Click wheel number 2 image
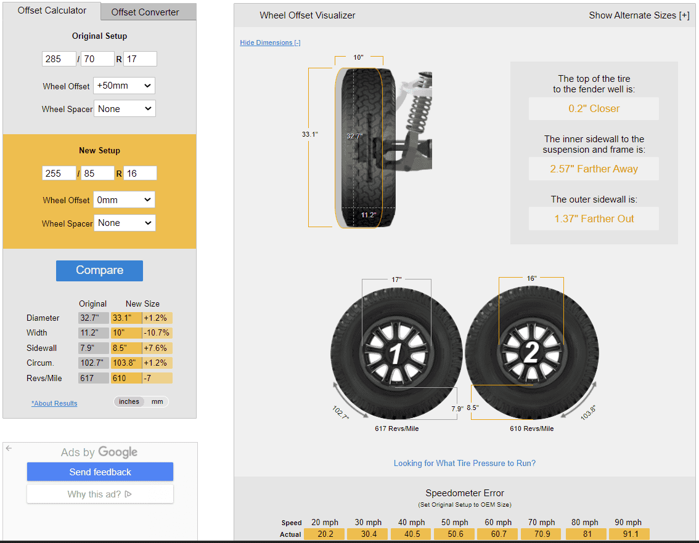 532,353
